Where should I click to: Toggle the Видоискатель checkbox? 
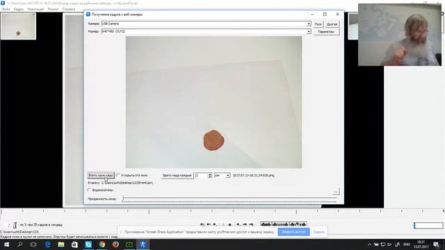pos(89,190)
